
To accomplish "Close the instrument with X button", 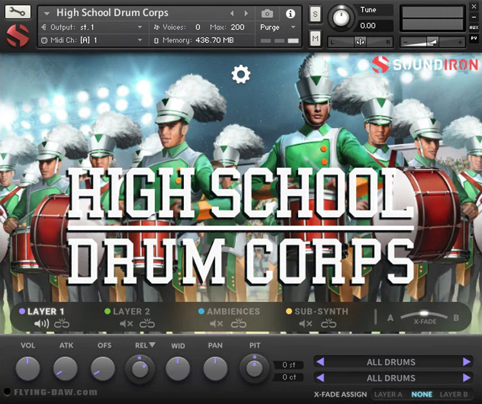I will (474, 6).
